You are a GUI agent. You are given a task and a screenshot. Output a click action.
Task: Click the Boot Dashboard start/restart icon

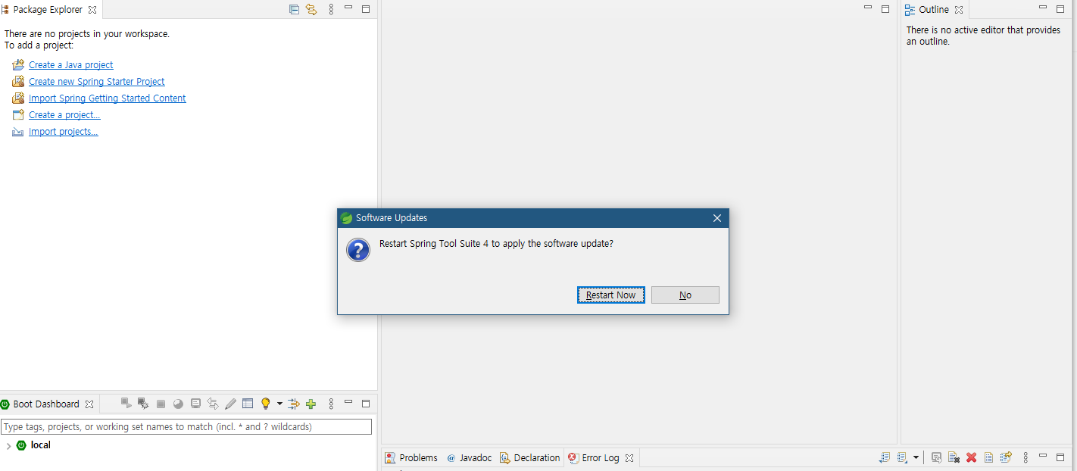tap(126, 404)
